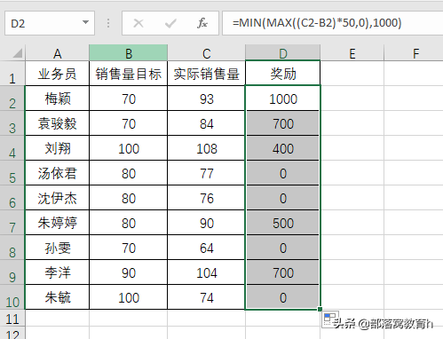Viewport: 443px width, 339px height.
Task: Click the 销售量目标 header cell
Action: (128, 74)
